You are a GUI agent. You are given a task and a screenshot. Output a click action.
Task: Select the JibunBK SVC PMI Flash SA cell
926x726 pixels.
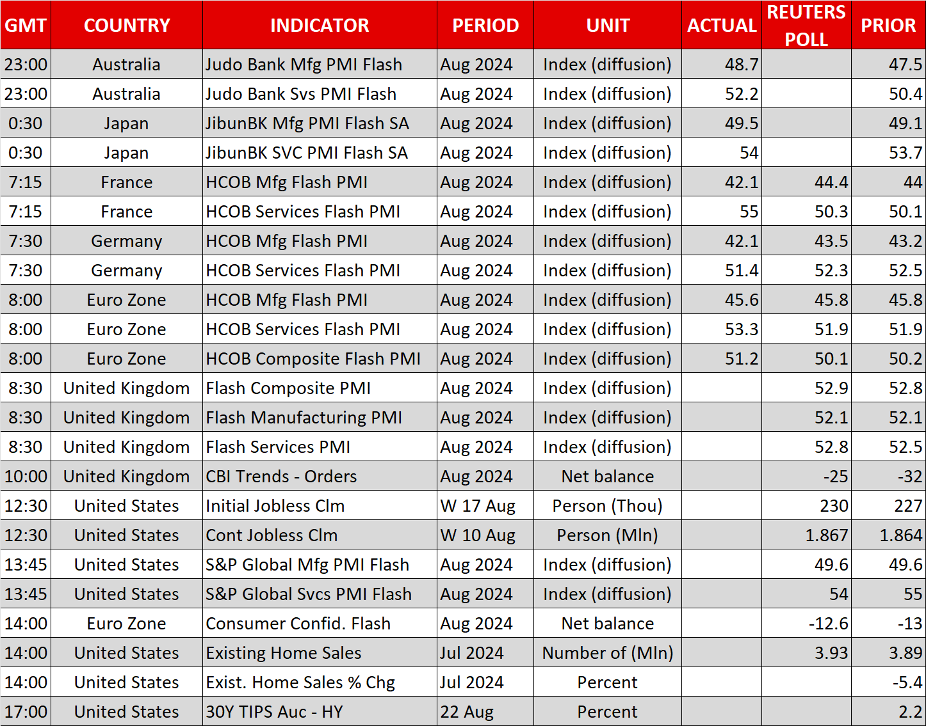[x=320, y=152]
